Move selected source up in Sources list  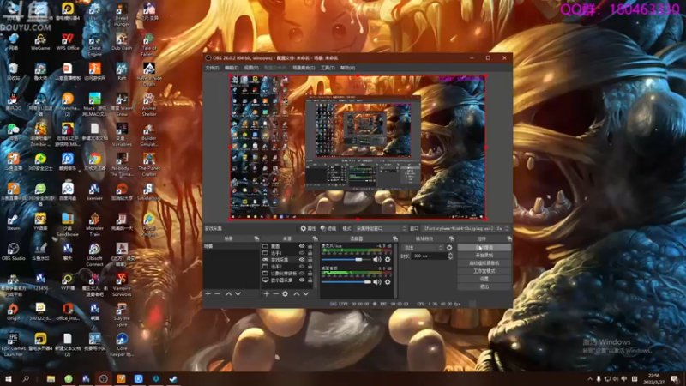(x=296, y=293)
